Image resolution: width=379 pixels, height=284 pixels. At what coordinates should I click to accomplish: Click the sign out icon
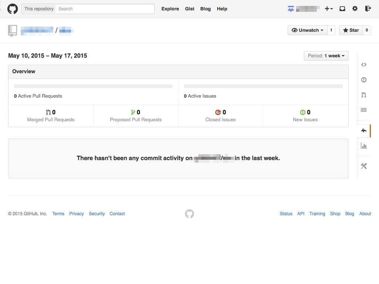[x=368, y=9]
